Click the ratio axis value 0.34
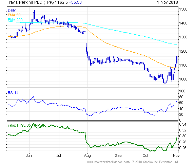The image size is (195, 163). (x=183, y=124)
